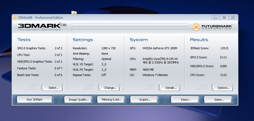Click Batch Size Tests label

tap(28, 75)
